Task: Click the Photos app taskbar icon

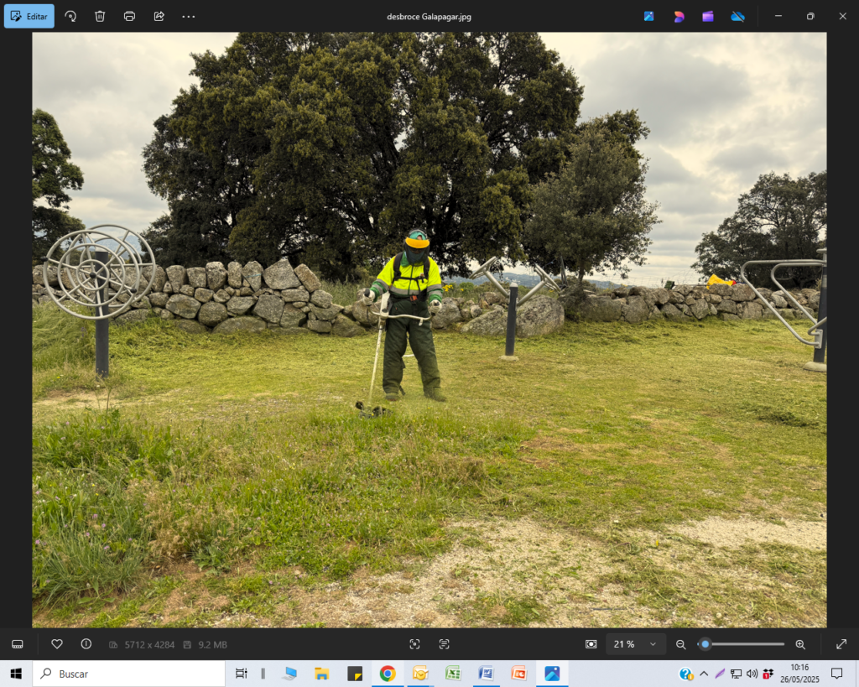Action: (x=552, y=674)
